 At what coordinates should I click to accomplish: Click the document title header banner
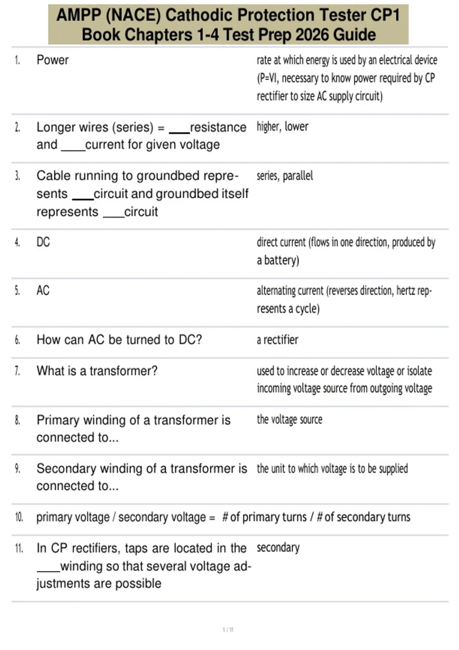point(228,24)
